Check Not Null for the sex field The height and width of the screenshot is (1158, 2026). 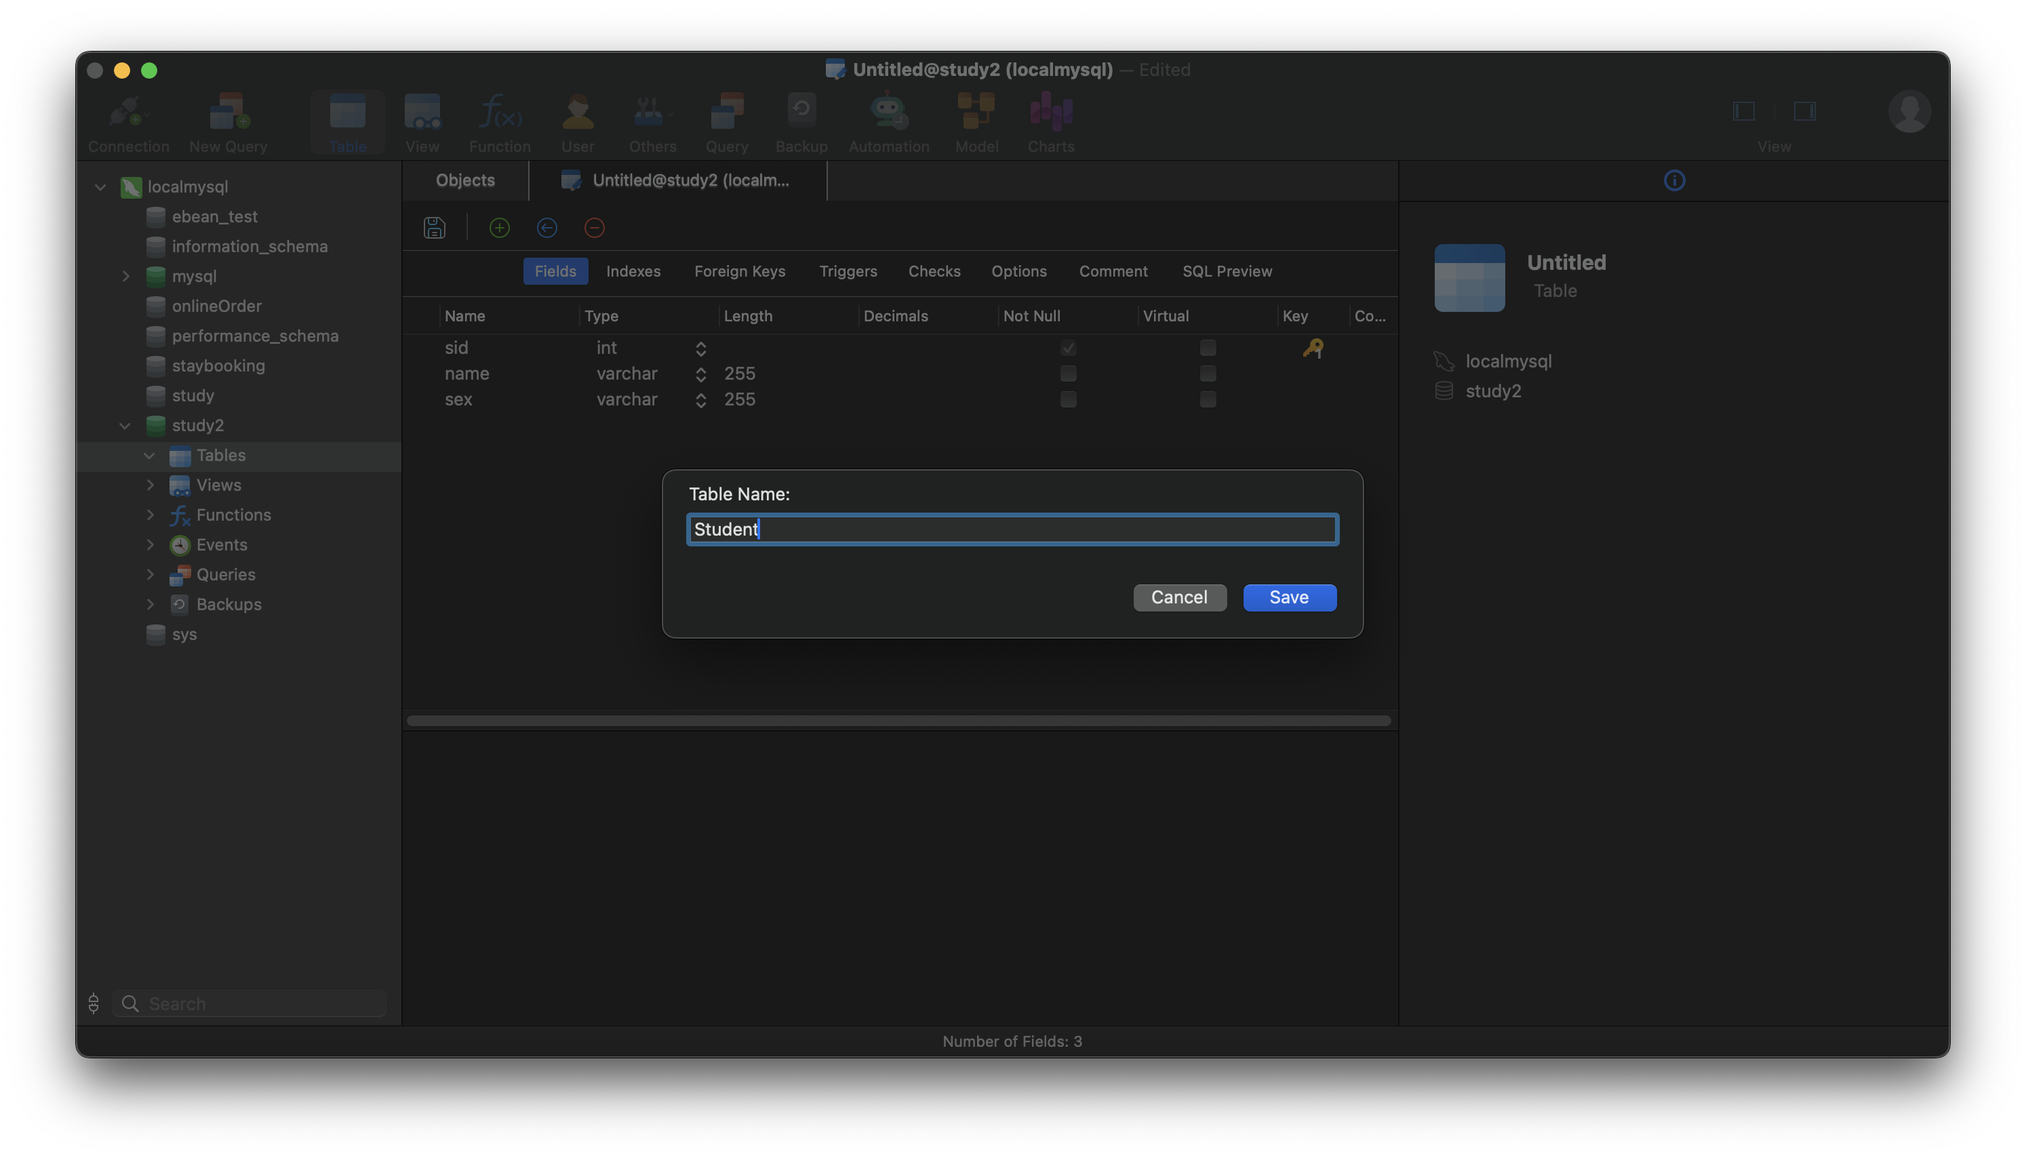point(1069,400)
